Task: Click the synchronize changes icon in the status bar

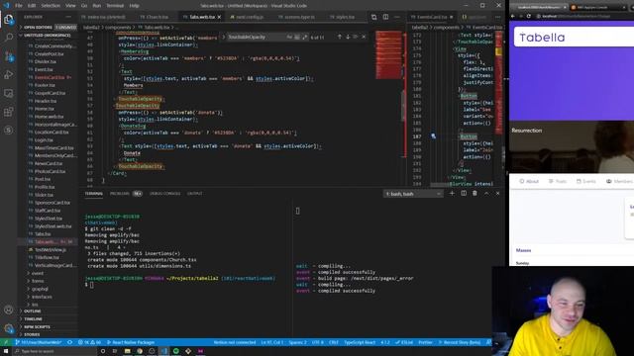Action: coord(70,342)
